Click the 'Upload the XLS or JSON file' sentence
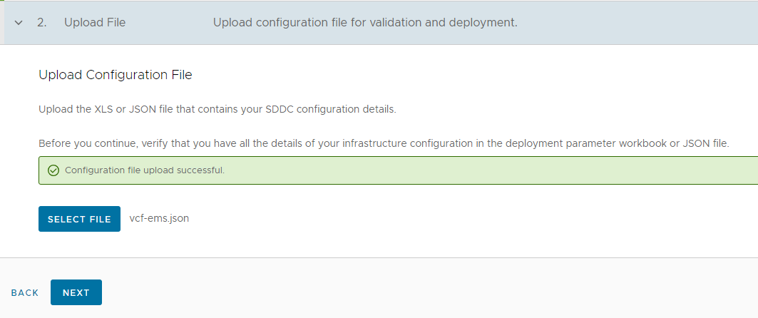 (x=217, y=109)
